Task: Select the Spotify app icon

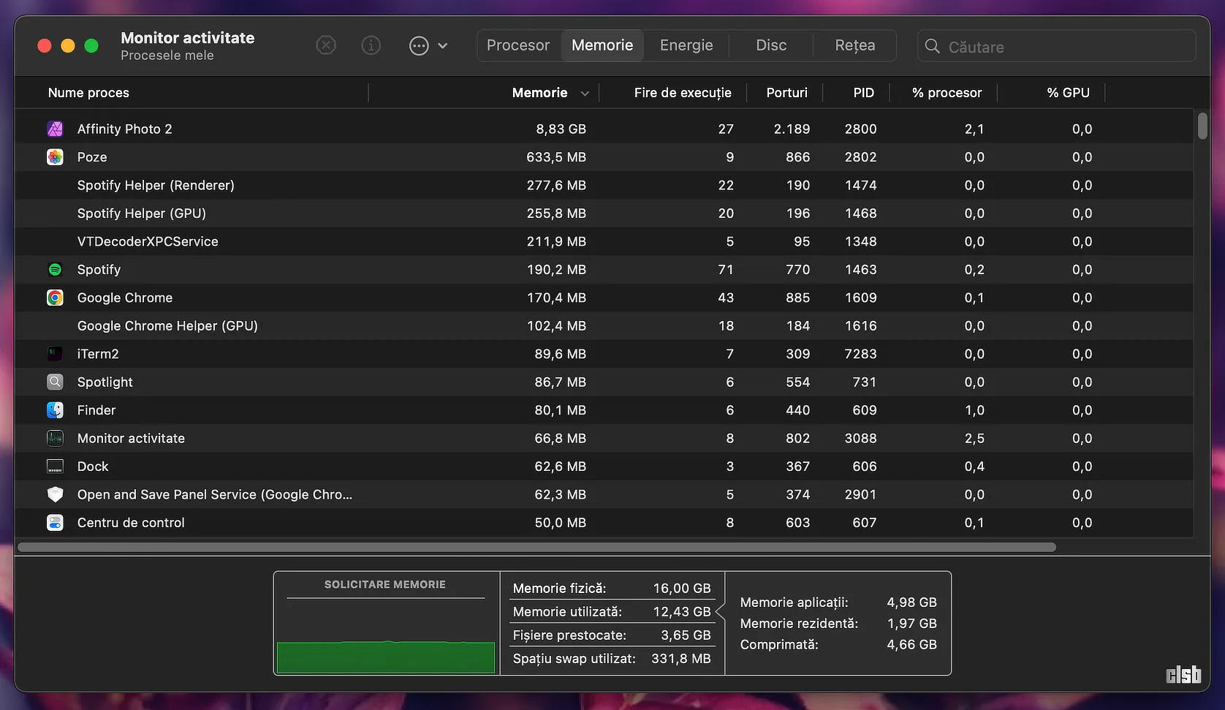Action: pyautogui.click(x=55, y=270)
